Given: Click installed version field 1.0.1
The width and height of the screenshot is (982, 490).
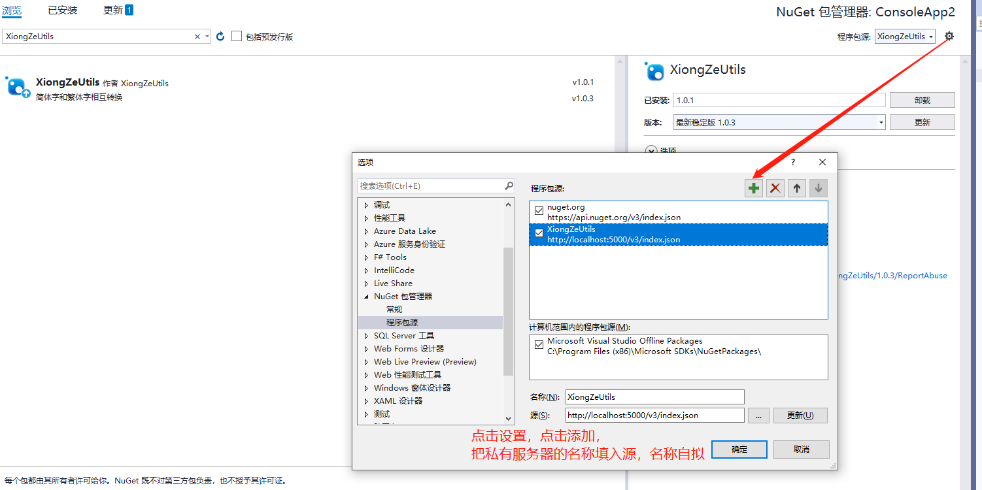Looking at the screenshot, I should tap(779, 100).
